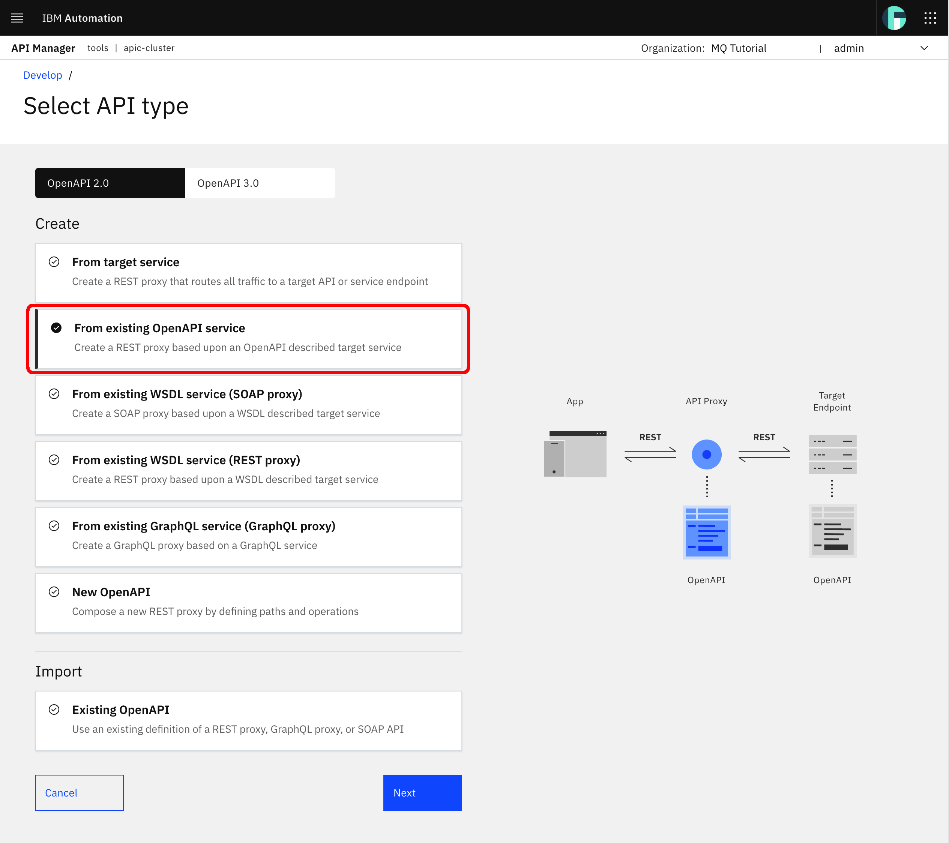Select the From target service option
This screenshot has width=949, height=843.
[x=249, y=272]
